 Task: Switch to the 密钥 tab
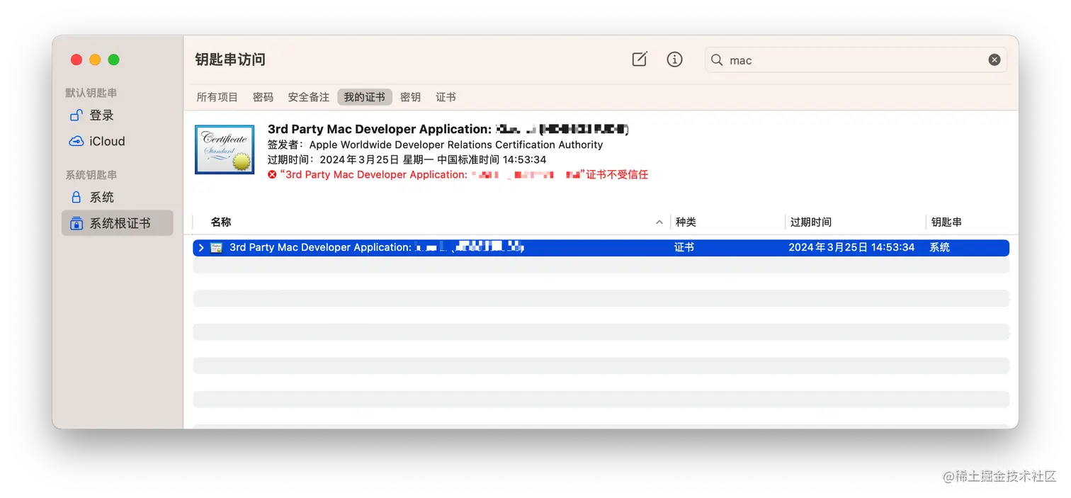coord(410,97)
